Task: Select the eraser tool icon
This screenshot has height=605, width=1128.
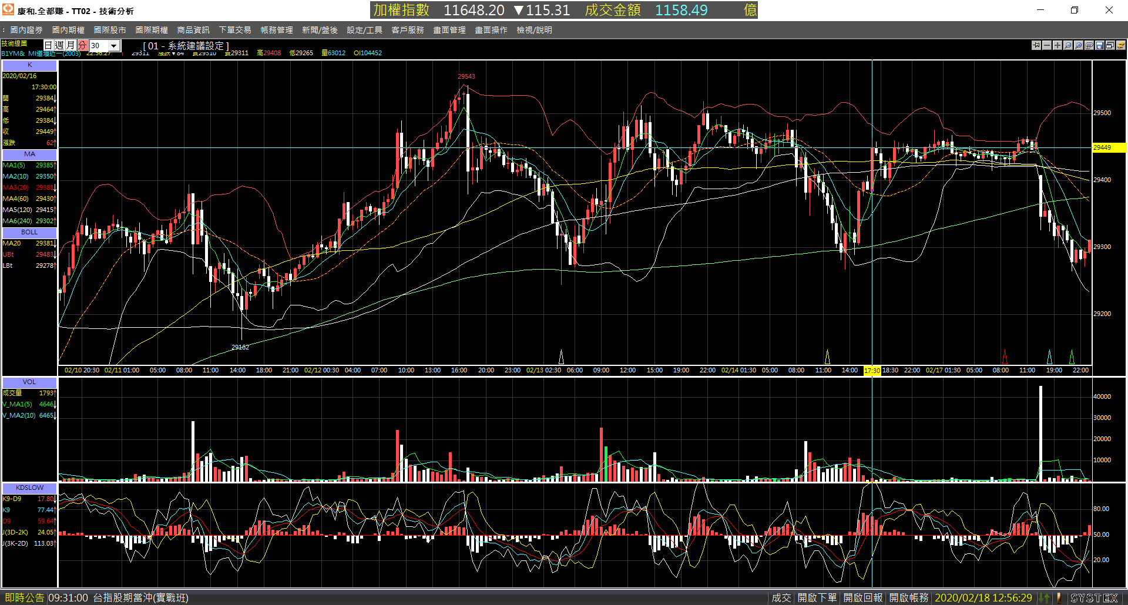Action: 1089,45
